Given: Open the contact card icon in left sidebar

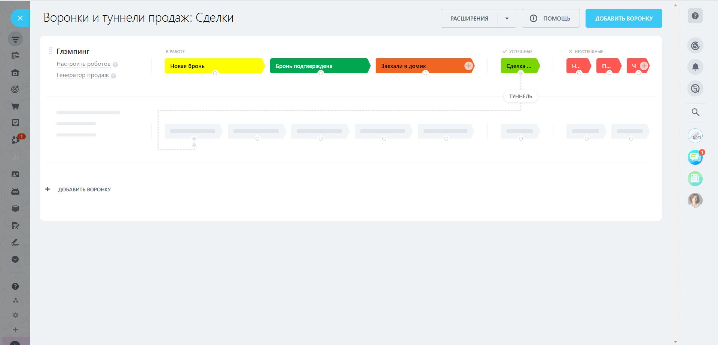Looking at the screenshot, I should pos(15,175).
